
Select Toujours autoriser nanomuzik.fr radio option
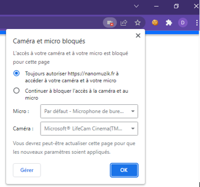pos(17,73)
